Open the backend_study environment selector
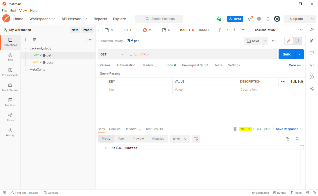 [279, 30]
